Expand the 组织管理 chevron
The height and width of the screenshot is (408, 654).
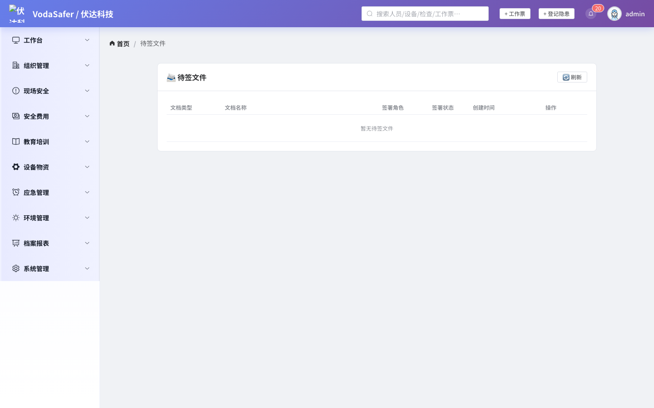click(87, 65)
